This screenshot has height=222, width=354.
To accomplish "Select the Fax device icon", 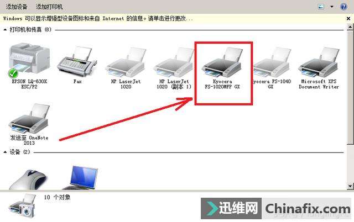I will coord(77,65).
